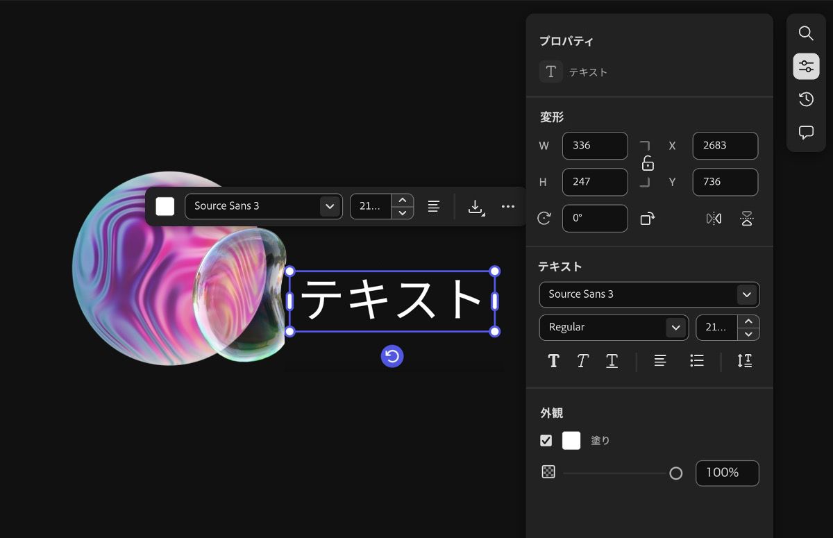
Task: Toggle italic style for the text
Action: [582, 360]
